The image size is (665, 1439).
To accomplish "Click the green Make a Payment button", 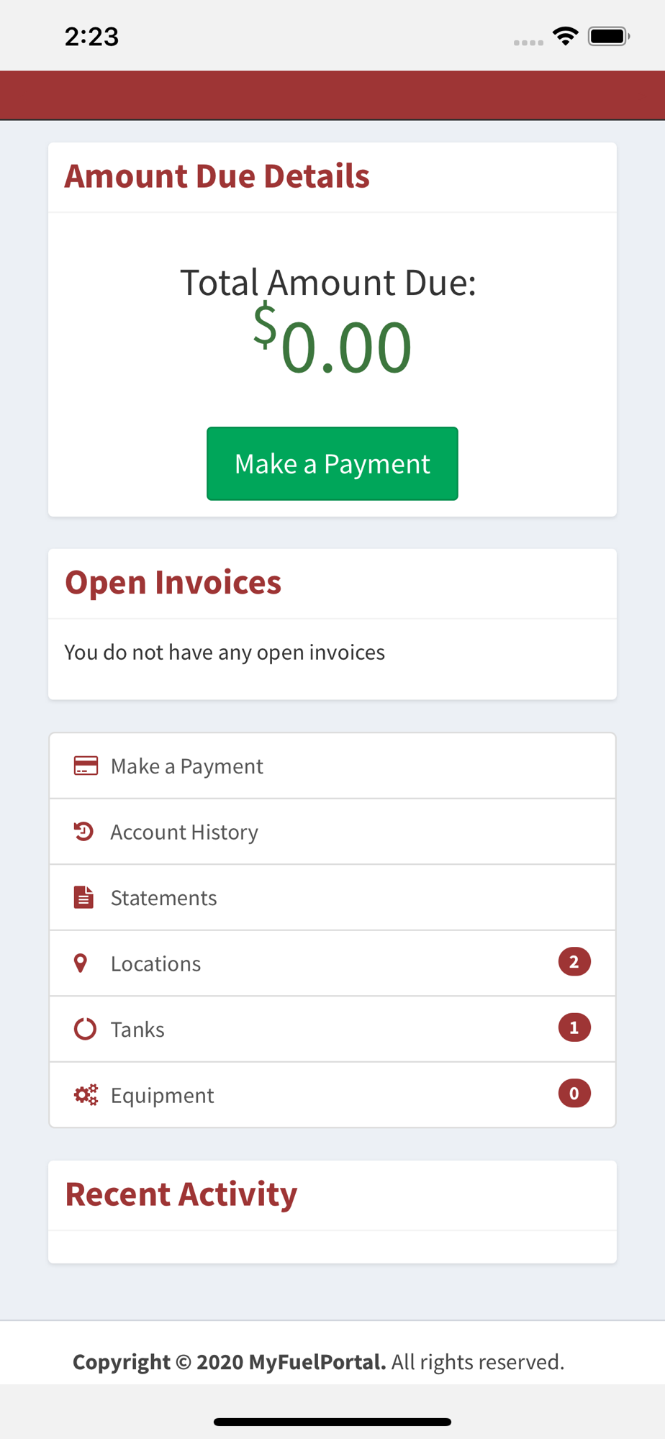I will (x=332, y=463).
